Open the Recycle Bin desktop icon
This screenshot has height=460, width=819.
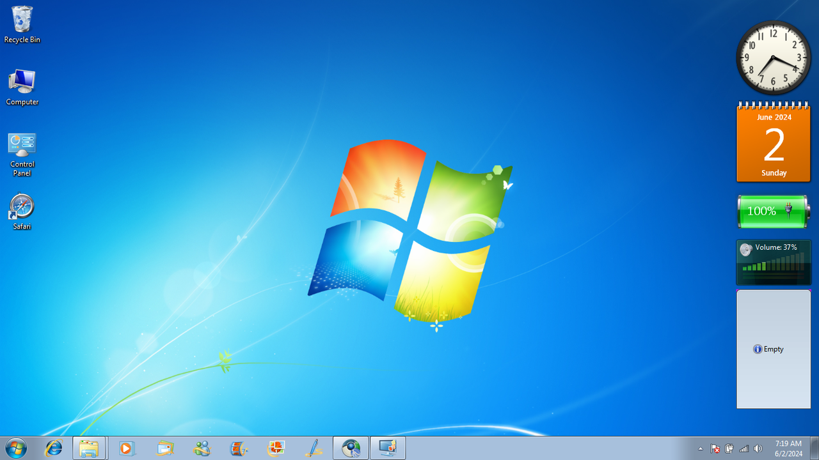point(22,25)
